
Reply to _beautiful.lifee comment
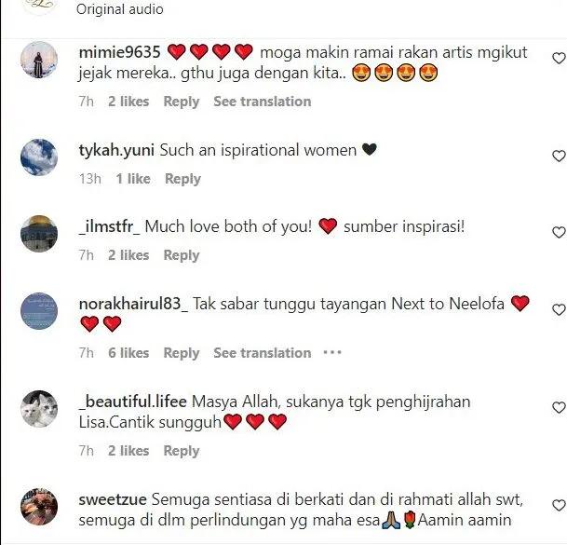[182, 451]
